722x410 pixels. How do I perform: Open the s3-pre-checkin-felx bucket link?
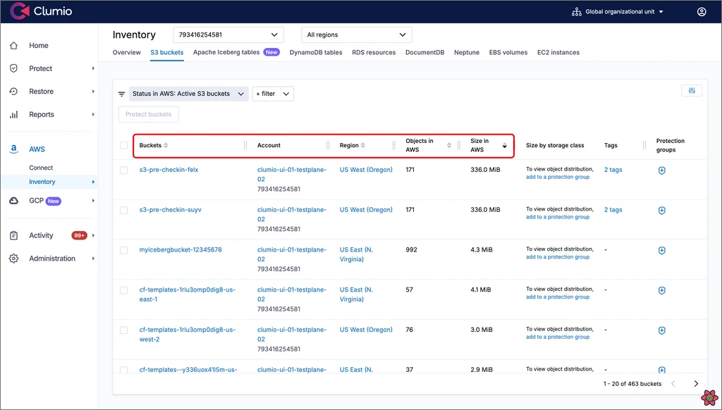[x=169, y=170]
